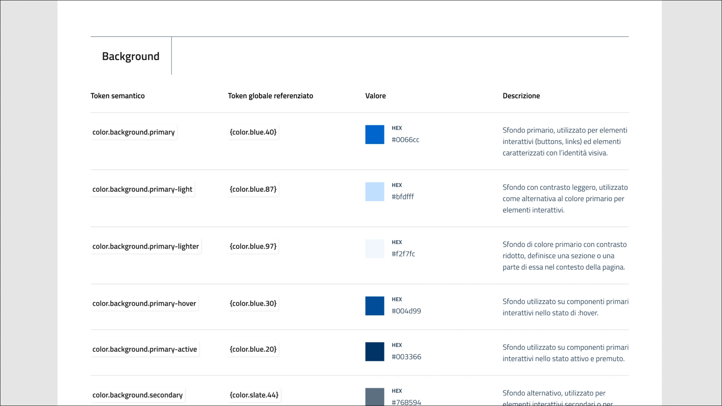
Task: Click the color.background.primary-active token
Action: (x=144, y=350)
